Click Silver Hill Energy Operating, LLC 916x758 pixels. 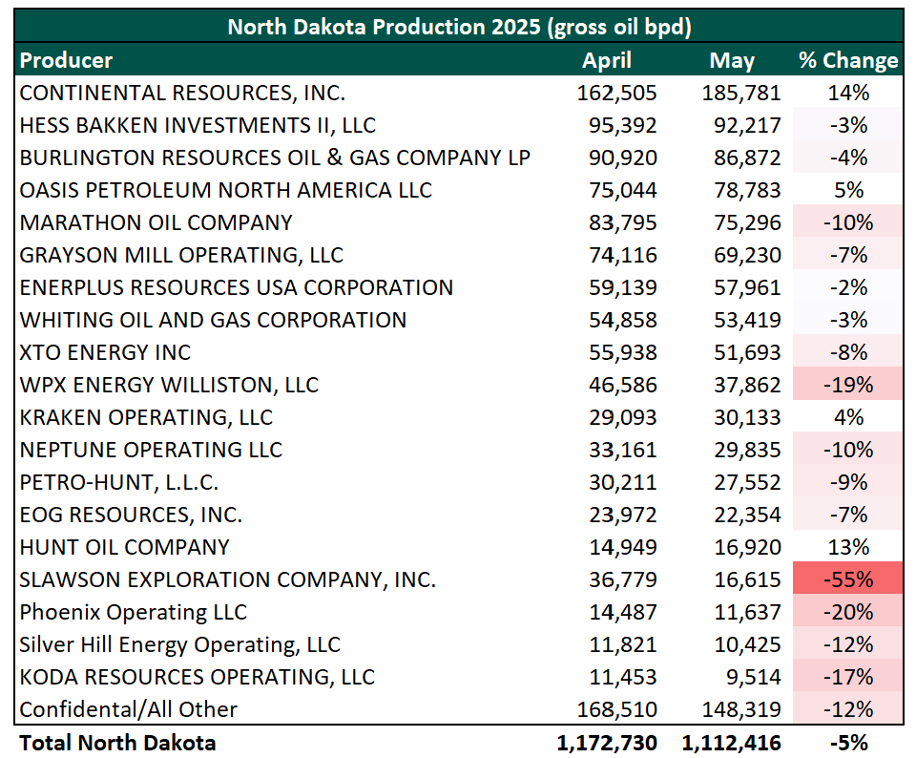[x=180, y=644]
